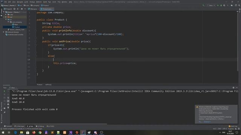Rerun Main with Run panel green arrow
Screen dimensions: 241x135
5,91
